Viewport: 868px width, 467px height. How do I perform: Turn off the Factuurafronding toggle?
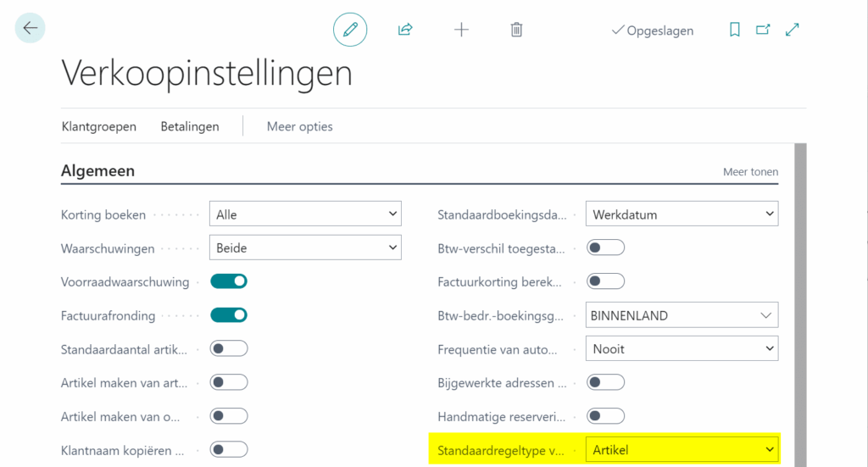pos(229,315)
